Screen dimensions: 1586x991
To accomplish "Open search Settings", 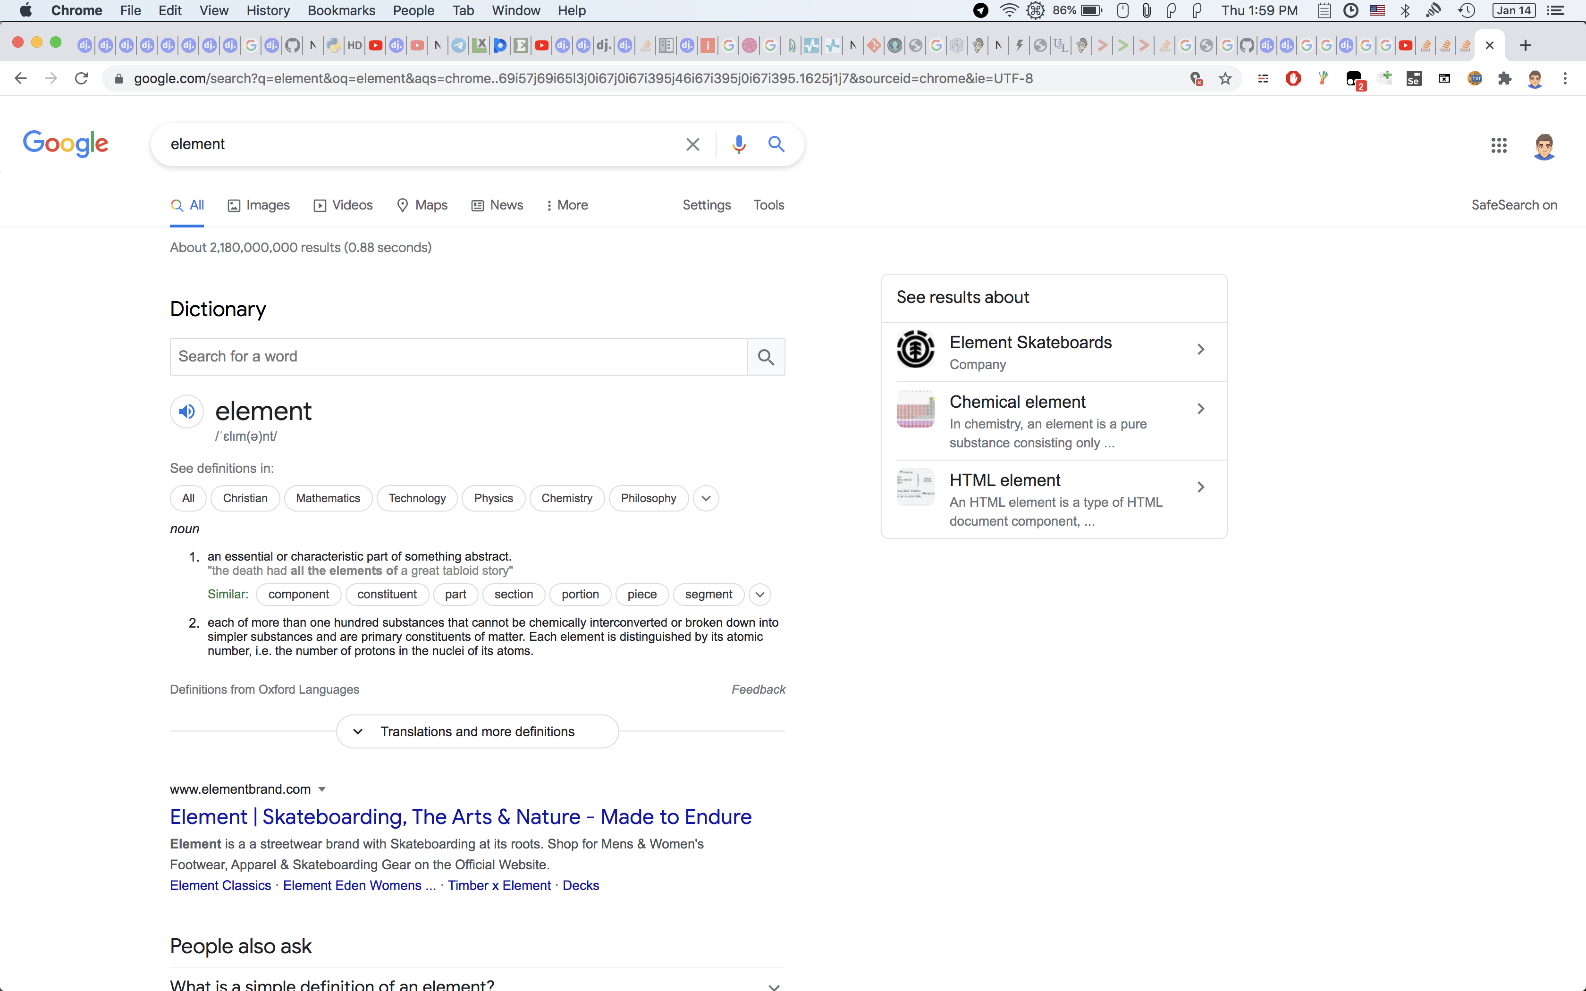I will pyautogui.click(x=707, y=205).
